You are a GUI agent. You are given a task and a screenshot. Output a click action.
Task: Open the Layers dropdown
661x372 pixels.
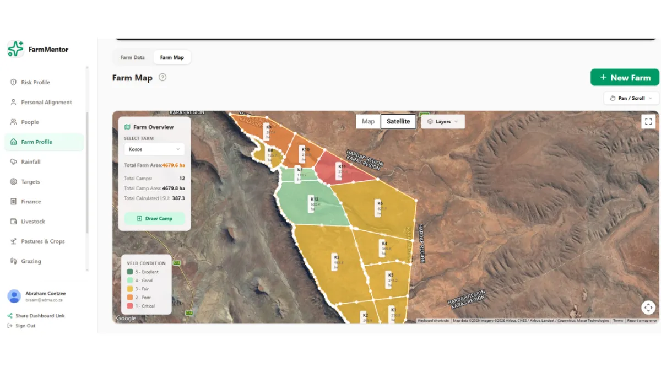443,122
